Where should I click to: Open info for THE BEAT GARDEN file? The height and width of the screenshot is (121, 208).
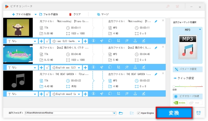coord(93,94)
